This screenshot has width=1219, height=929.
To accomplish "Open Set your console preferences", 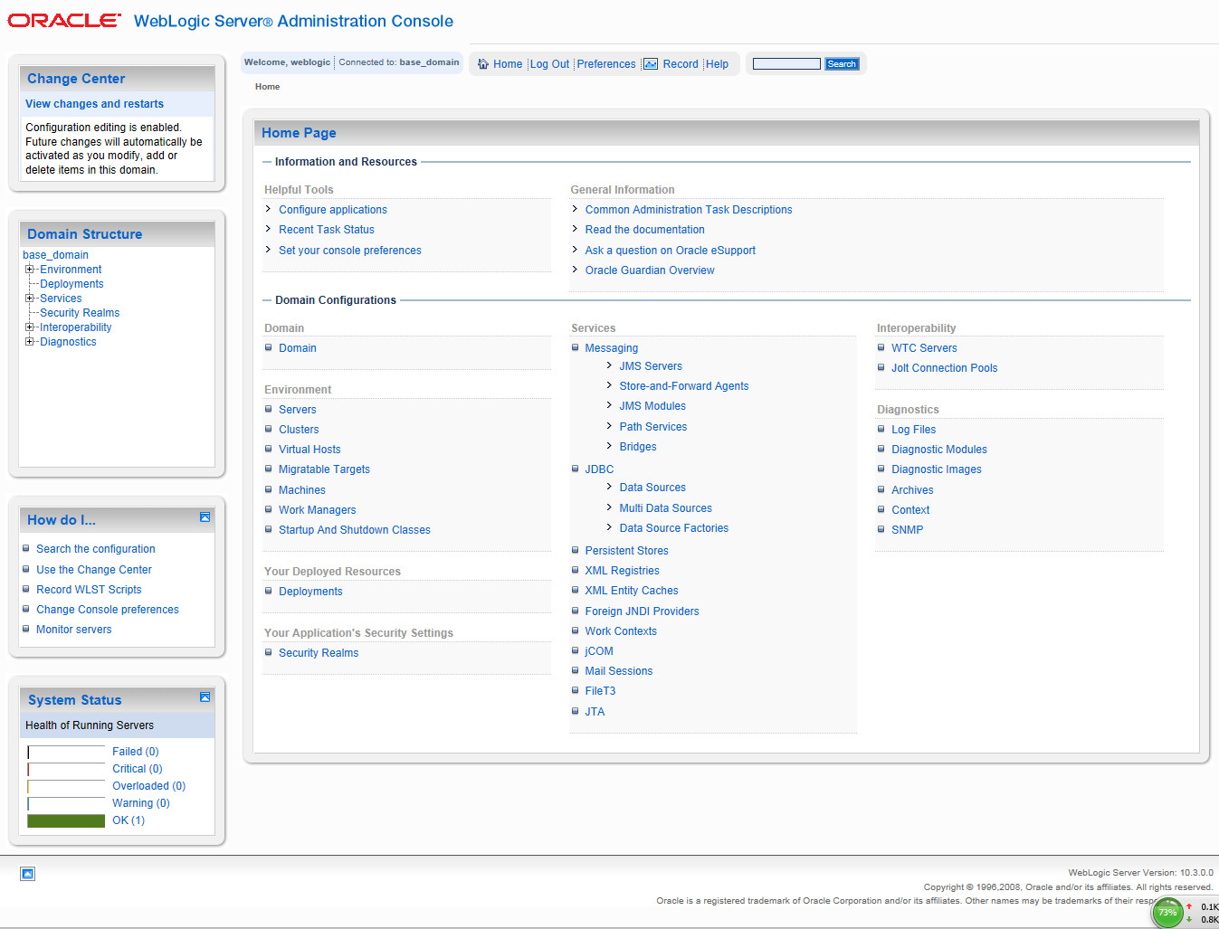I will 350,251.
